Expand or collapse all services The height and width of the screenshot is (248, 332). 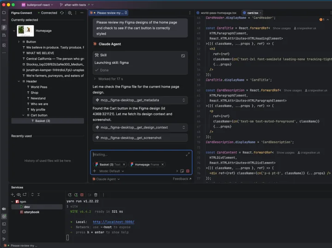point(32,194)
